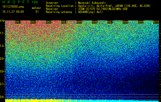Click the meteor label
This screenshot has width=161, height=102.
(x=36, y=8)
